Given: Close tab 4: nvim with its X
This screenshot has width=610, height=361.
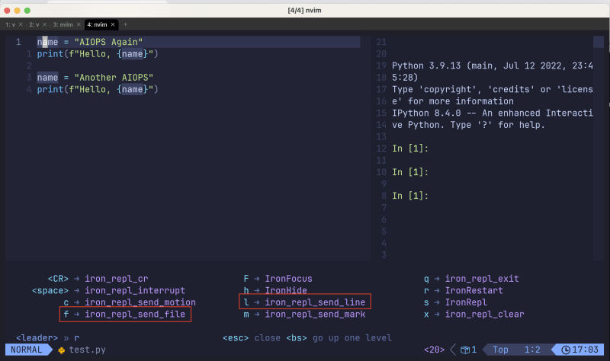Looking at the screenshot, I should pos(113,24).
